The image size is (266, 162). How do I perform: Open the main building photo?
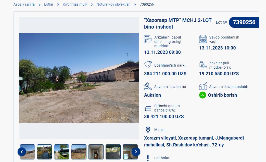tap(79, 78)
